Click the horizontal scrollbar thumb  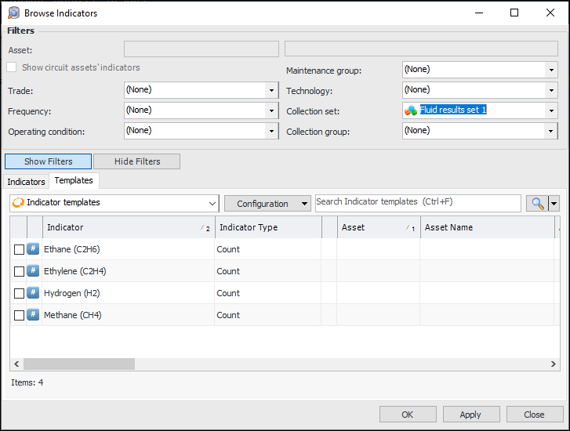click(78, 364)
